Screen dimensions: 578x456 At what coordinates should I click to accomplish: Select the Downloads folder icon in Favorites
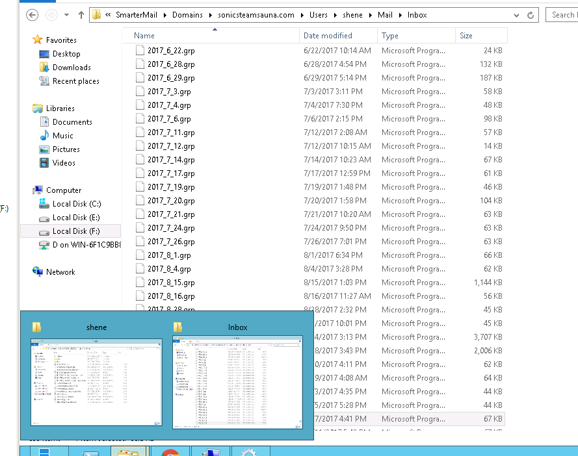click(x=44, y=68)
